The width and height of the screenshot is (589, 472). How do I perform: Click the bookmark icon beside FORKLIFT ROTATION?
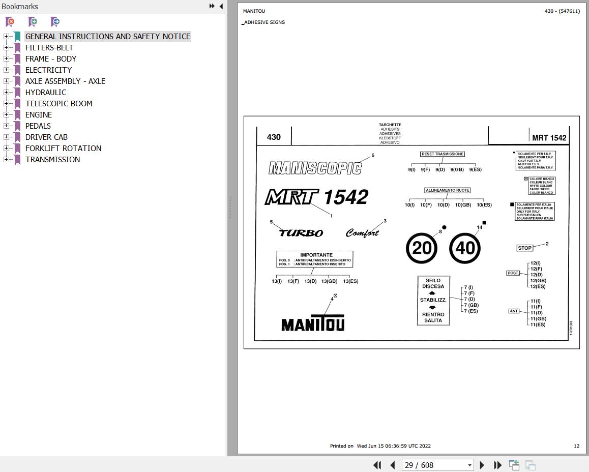coord(17,149)
